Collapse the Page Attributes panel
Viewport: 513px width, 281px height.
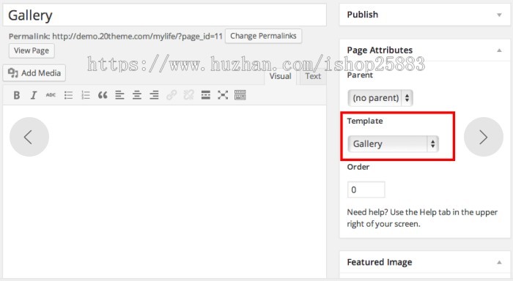[x=499, y=50]
